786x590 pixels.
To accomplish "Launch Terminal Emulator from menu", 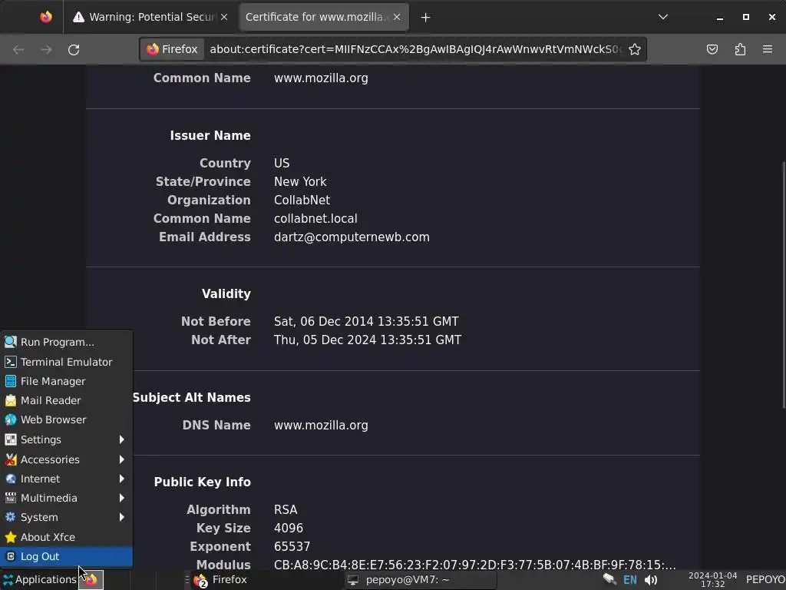I will coord(66,362).
